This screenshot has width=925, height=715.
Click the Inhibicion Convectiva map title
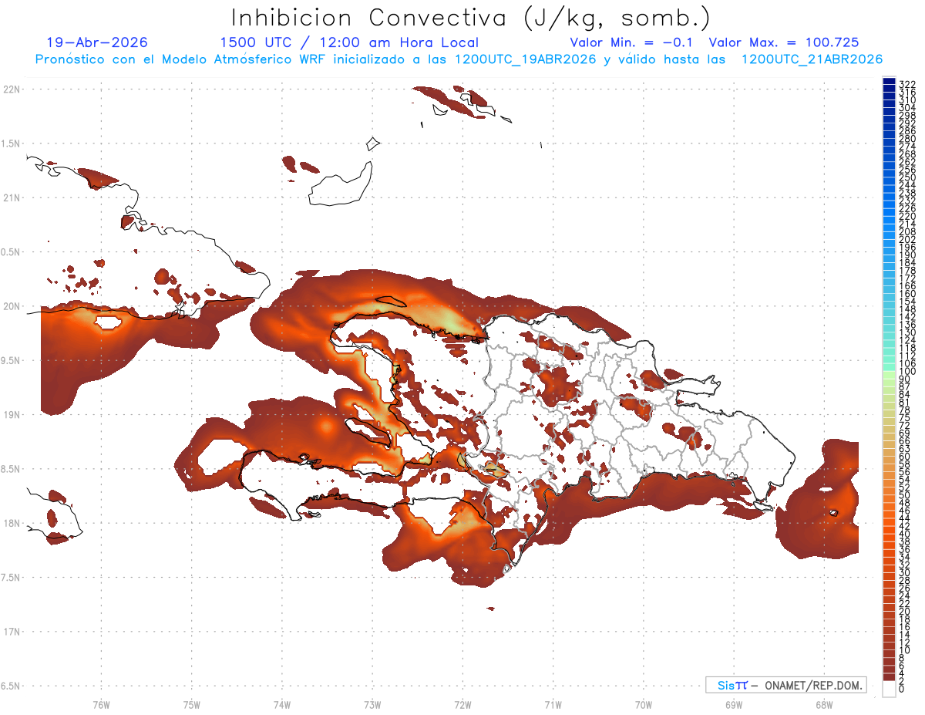pos(471,17)
